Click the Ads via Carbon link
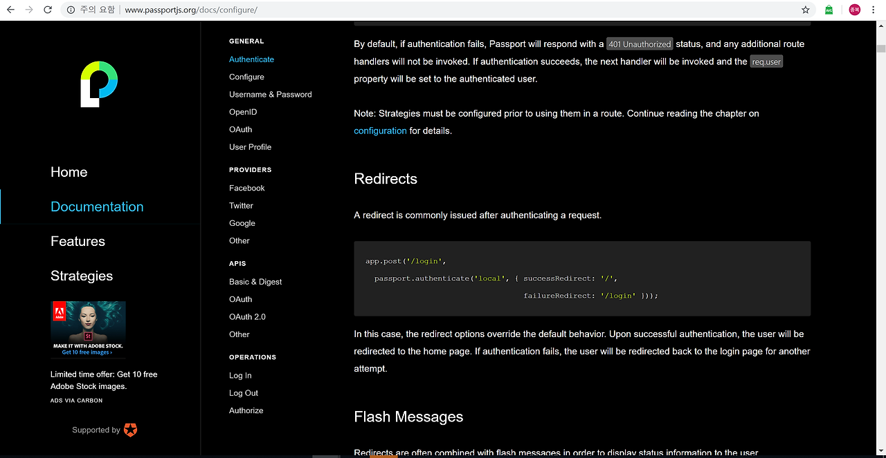The image size is (886, 458). 76,401
